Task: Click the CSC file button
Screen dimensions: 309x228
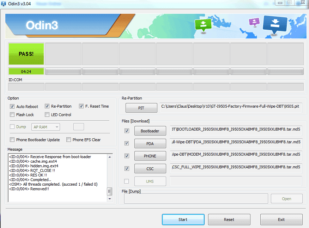Action: (150, 169)
